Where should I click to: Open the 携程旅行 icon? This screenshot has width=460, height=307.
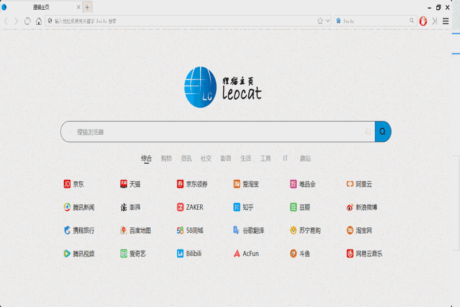pos(67,230)
